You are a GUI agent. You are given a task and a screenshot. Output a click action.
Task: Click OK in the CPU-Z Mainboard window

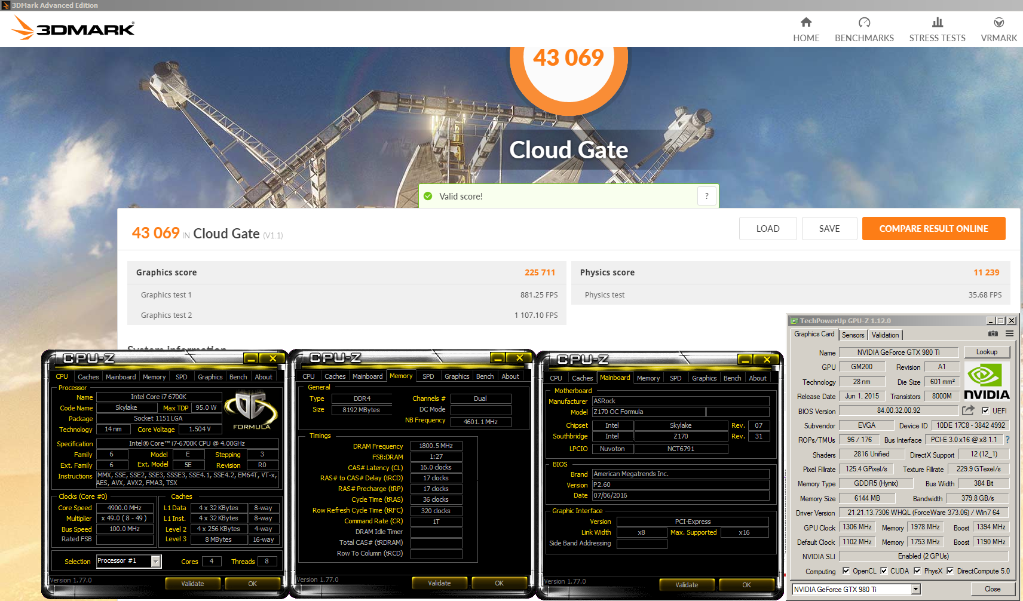(746, 585)
